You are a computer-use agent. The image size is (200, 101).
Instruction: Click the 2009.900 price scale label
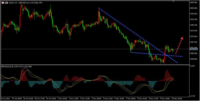tap(194, 2)
